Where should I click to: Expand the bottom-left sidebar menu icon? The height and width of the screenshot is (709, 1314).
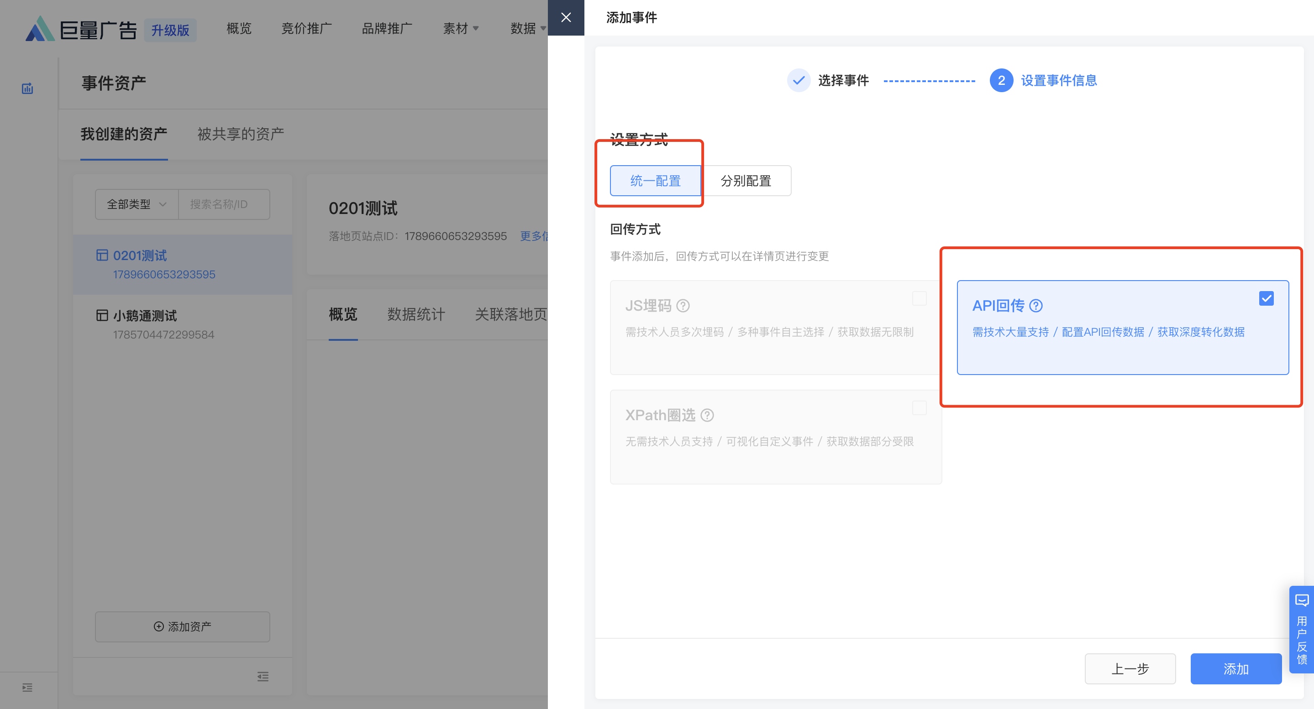[x=27, y=687]
